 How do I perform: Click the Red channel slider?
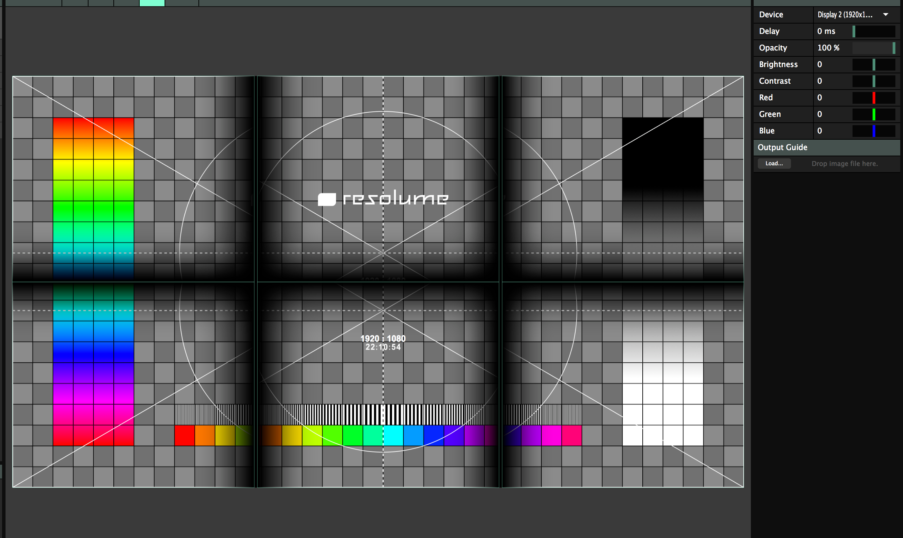(x=874, y=98)
